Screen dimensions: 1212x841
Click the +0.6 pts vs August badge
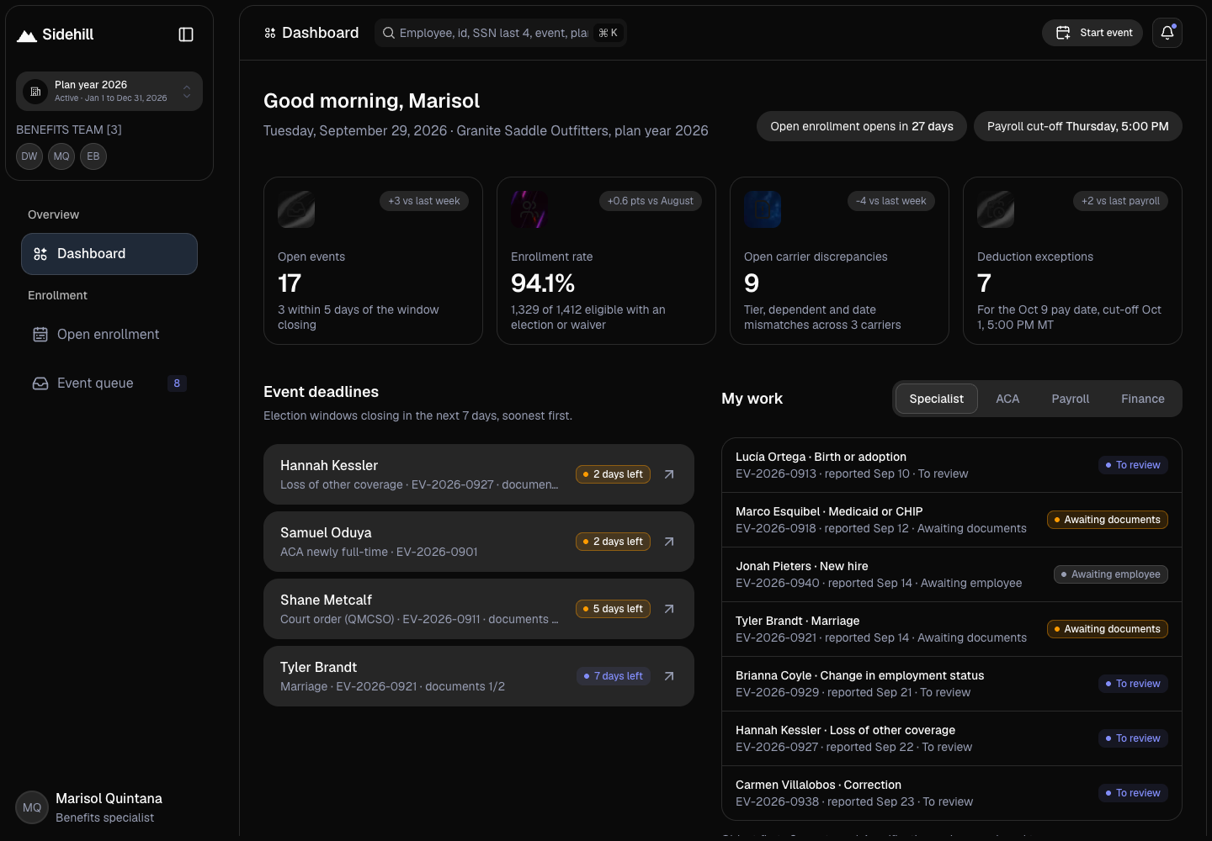tap(651, 201)
